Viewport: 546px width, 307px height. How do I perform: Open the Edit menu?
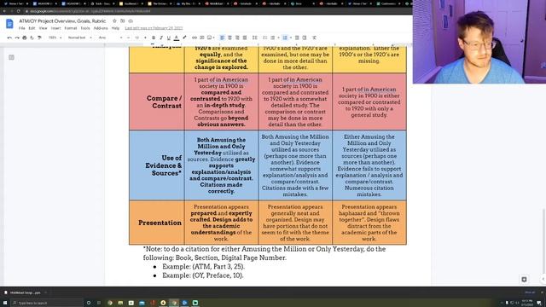pos(32,28)
